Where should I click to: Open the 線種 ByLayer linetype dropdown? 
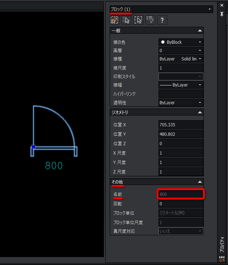point(181,59)
